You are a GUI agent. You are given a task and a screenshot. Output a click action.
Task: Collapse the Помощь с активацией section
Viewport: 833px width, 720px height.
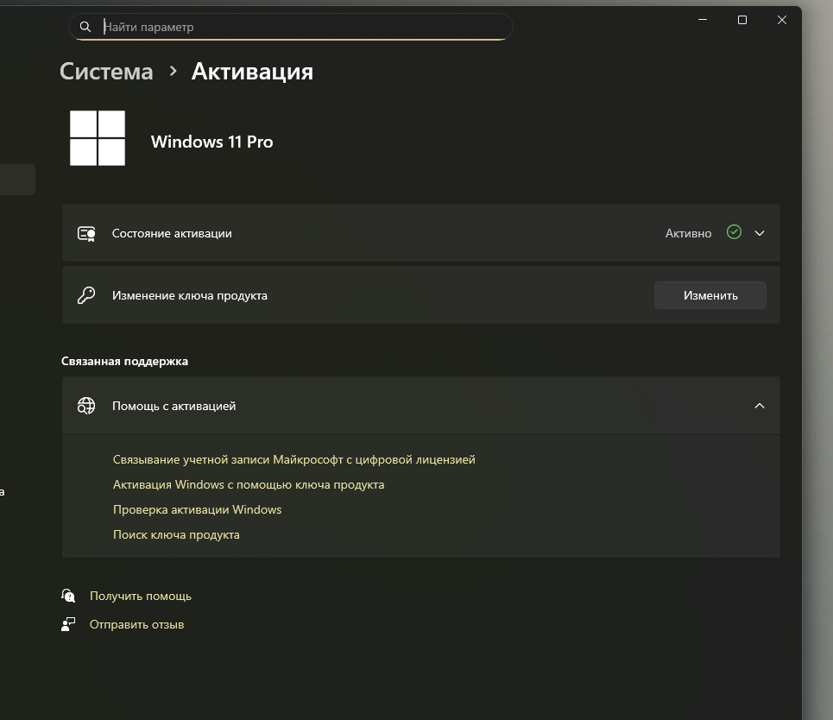760,406
